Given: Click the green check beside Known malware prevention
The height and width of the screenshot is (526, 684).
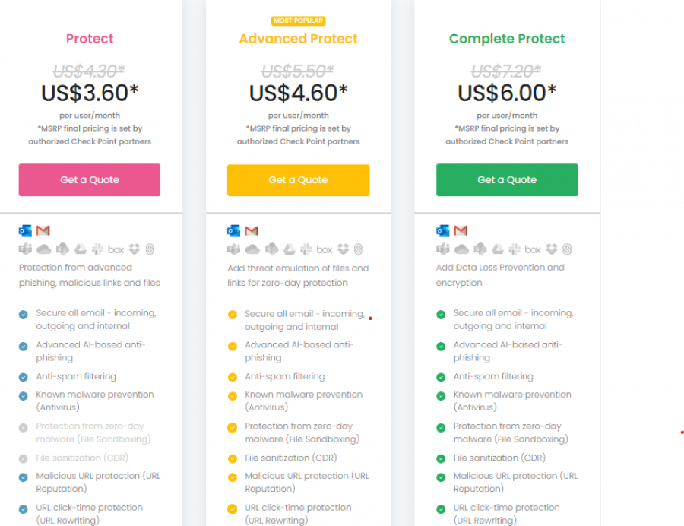Looking at the screenshot, I should [441, 395].
